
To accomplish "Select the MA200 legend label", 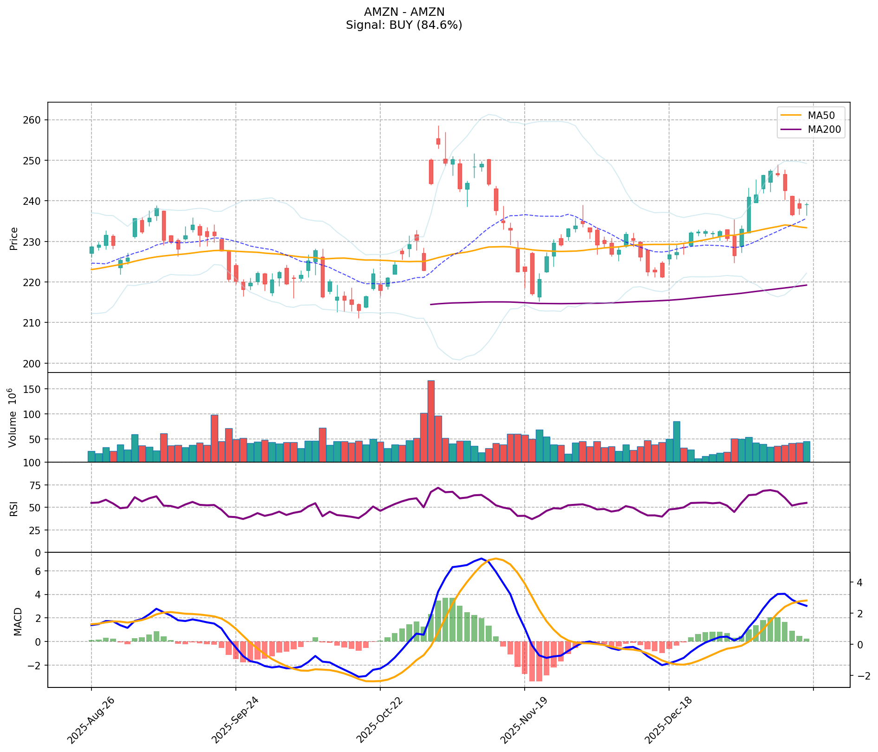I will (824, 130).
